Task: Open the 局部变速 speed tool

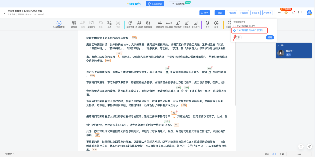Action: (x=130, y=24)
